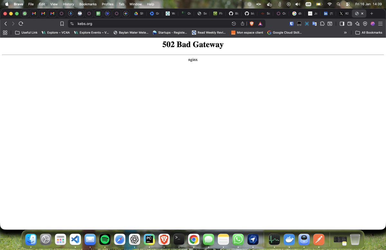Viewport: 386px width, 250px height.
Task: Open the tab groups grid icon in bookmarks bar
Action: 5,32
